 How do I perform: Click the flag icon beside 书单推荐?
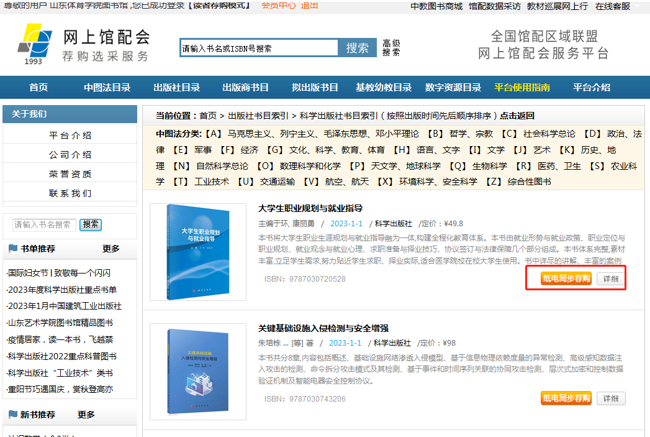tap(13, 249)
